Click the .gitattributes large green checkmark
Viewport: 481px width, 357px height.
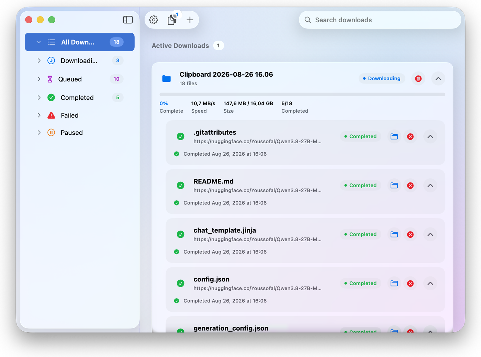(180, 137)
